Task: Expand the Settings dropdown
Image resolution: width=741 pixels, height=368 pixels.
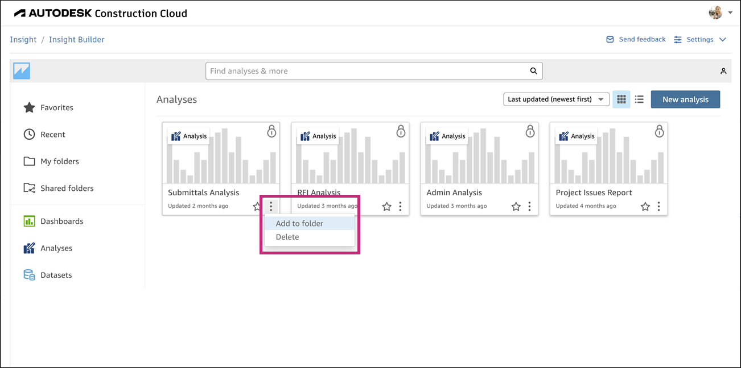Action: pos(699,40)
